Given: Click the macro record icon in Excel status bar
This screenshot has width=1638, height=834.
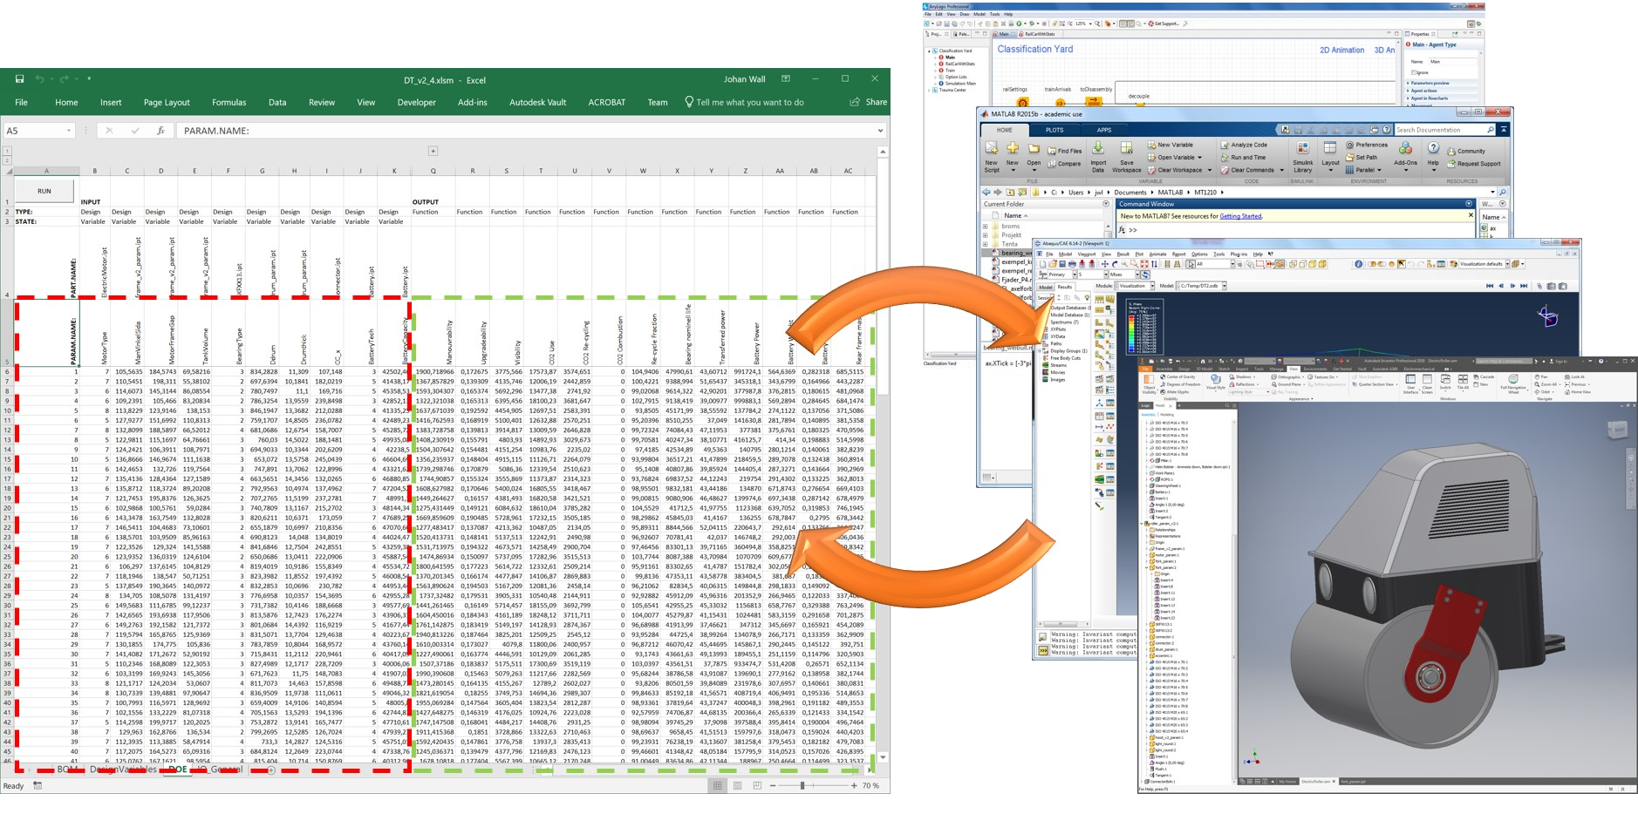Looking at the screenshot, I should point(38,785).
